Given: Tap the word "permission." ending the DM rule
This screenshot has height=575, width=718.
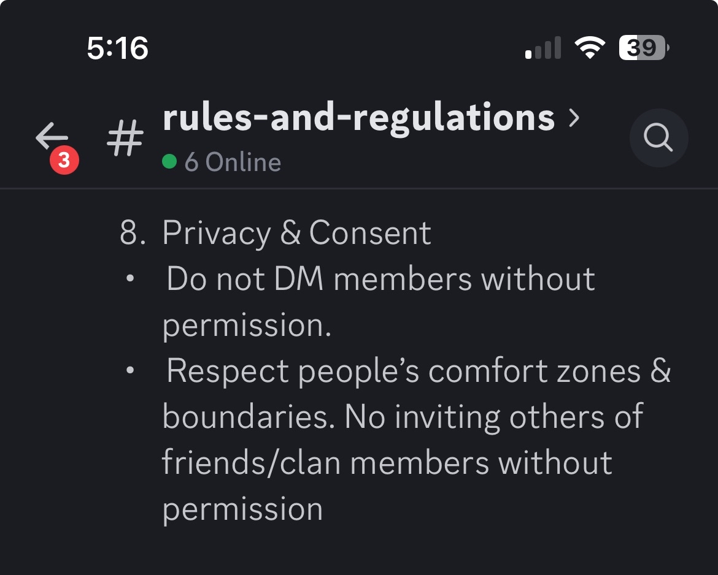Looking at the screenshot, I should click(247, 325).
